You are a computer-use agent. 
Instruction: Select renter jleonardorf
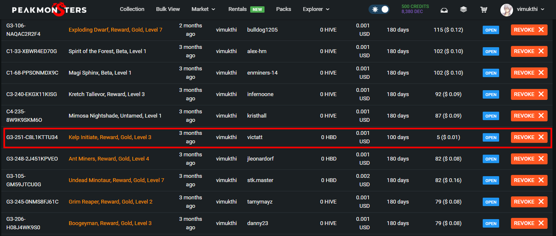click(261, 159)
